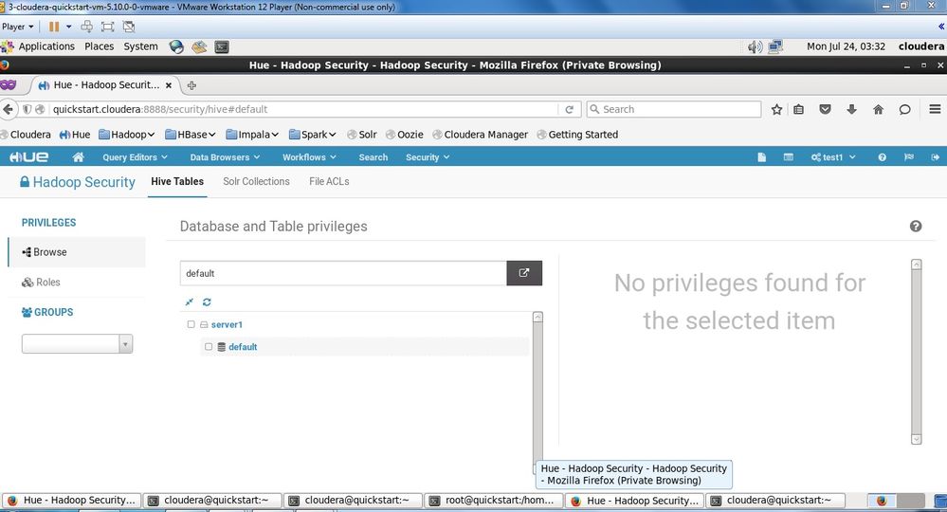Click the database path input showing default
The width and height of the screenshot is (947, 512).
[x=343, y=273]
